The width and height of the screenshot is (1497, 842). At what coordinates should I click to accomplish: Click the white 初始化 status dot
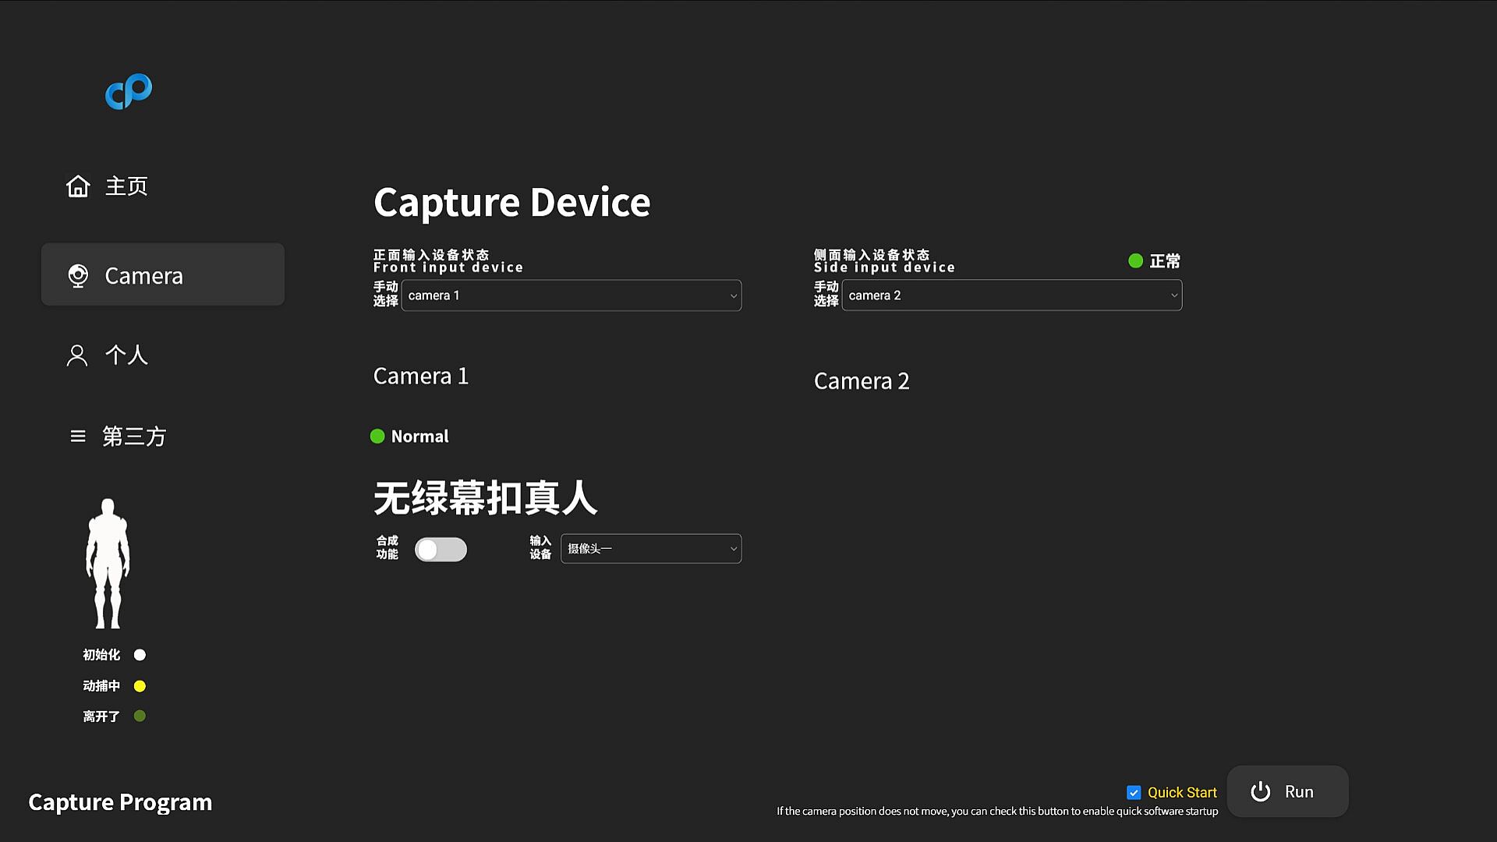pyautogui.click(x=140, y=655)
